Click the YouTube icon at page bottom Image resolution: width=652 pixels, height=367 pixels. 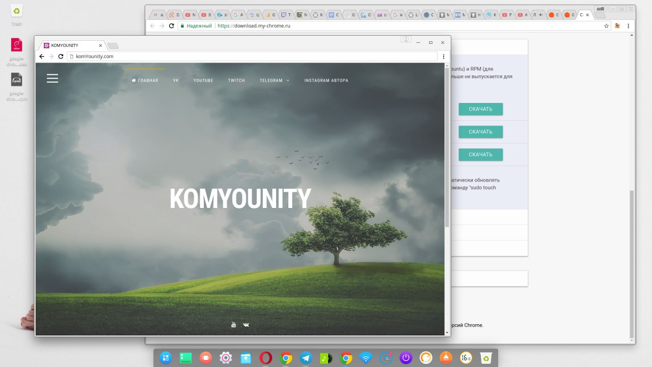click(234, 325)
